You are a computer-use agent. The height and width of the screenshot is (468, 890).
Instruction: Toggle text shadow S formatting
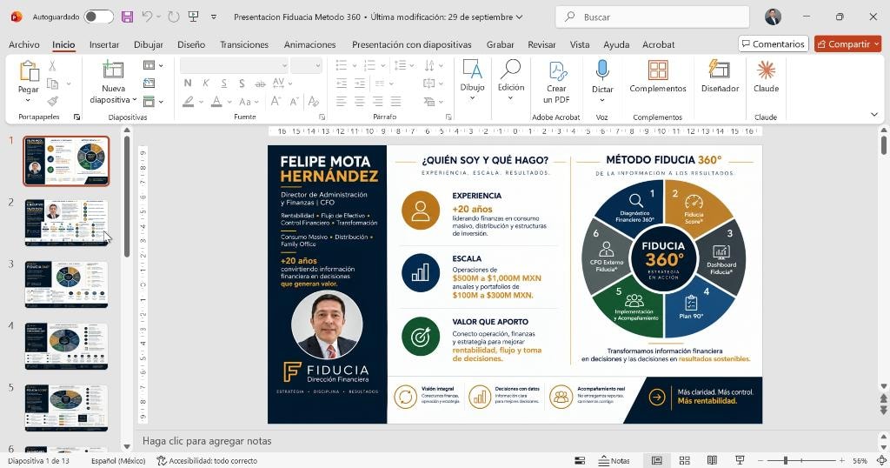click(242, 84)
